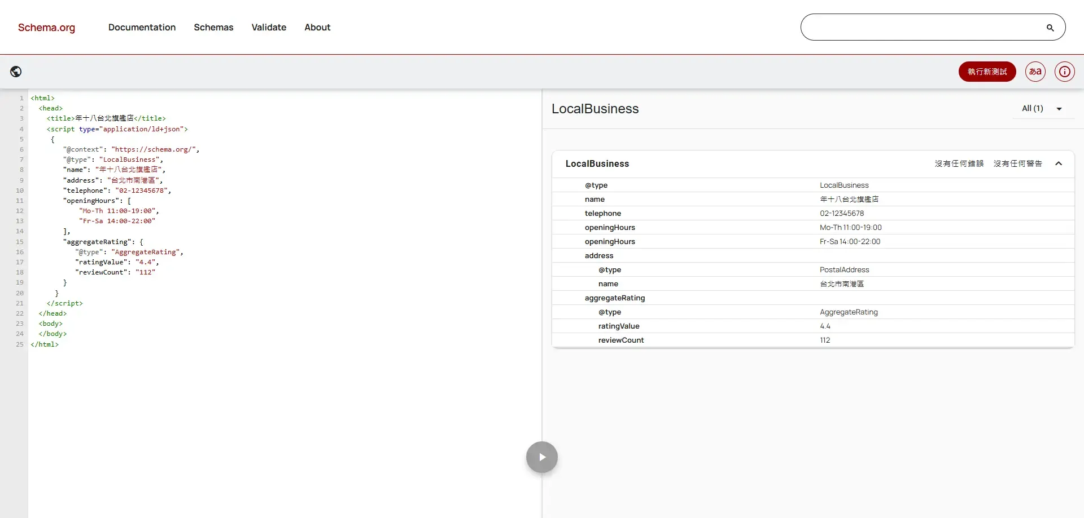Click the search magnifier icon
1084x518 pixels.
1050,28
